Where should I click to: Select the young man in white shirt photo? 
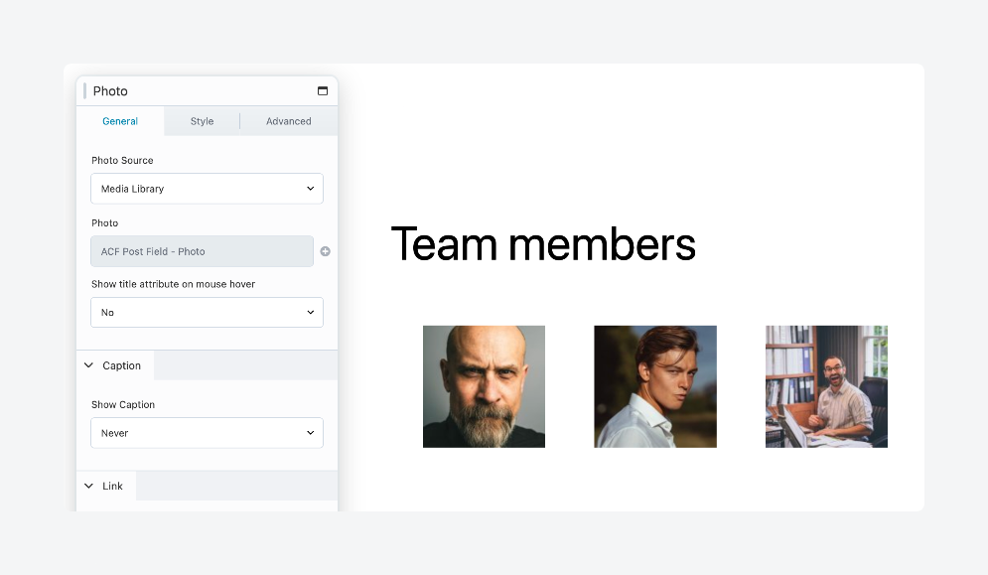point(655,386)
